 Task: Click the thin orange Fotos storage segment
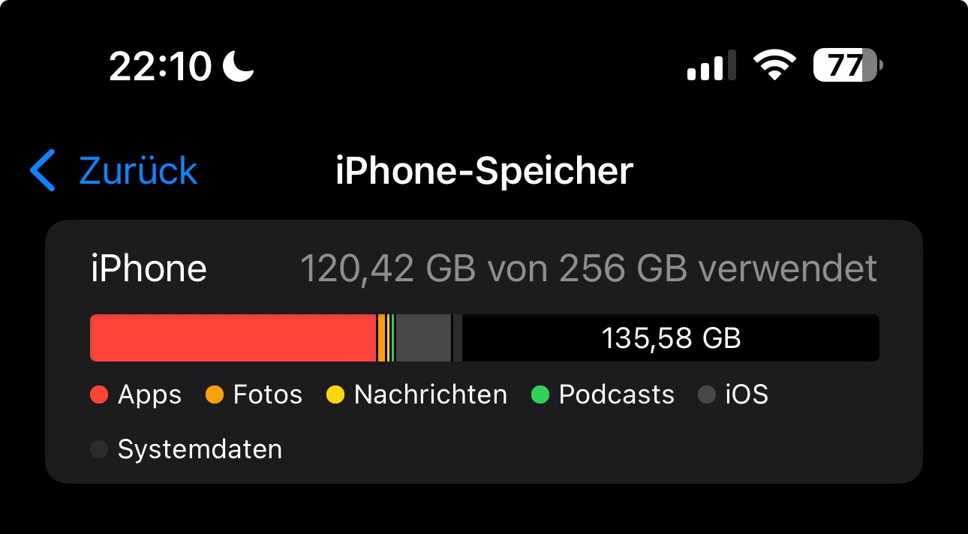tap(381, 338)
